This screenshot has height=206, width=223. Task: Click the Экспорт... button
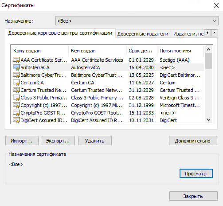(58, 141)
